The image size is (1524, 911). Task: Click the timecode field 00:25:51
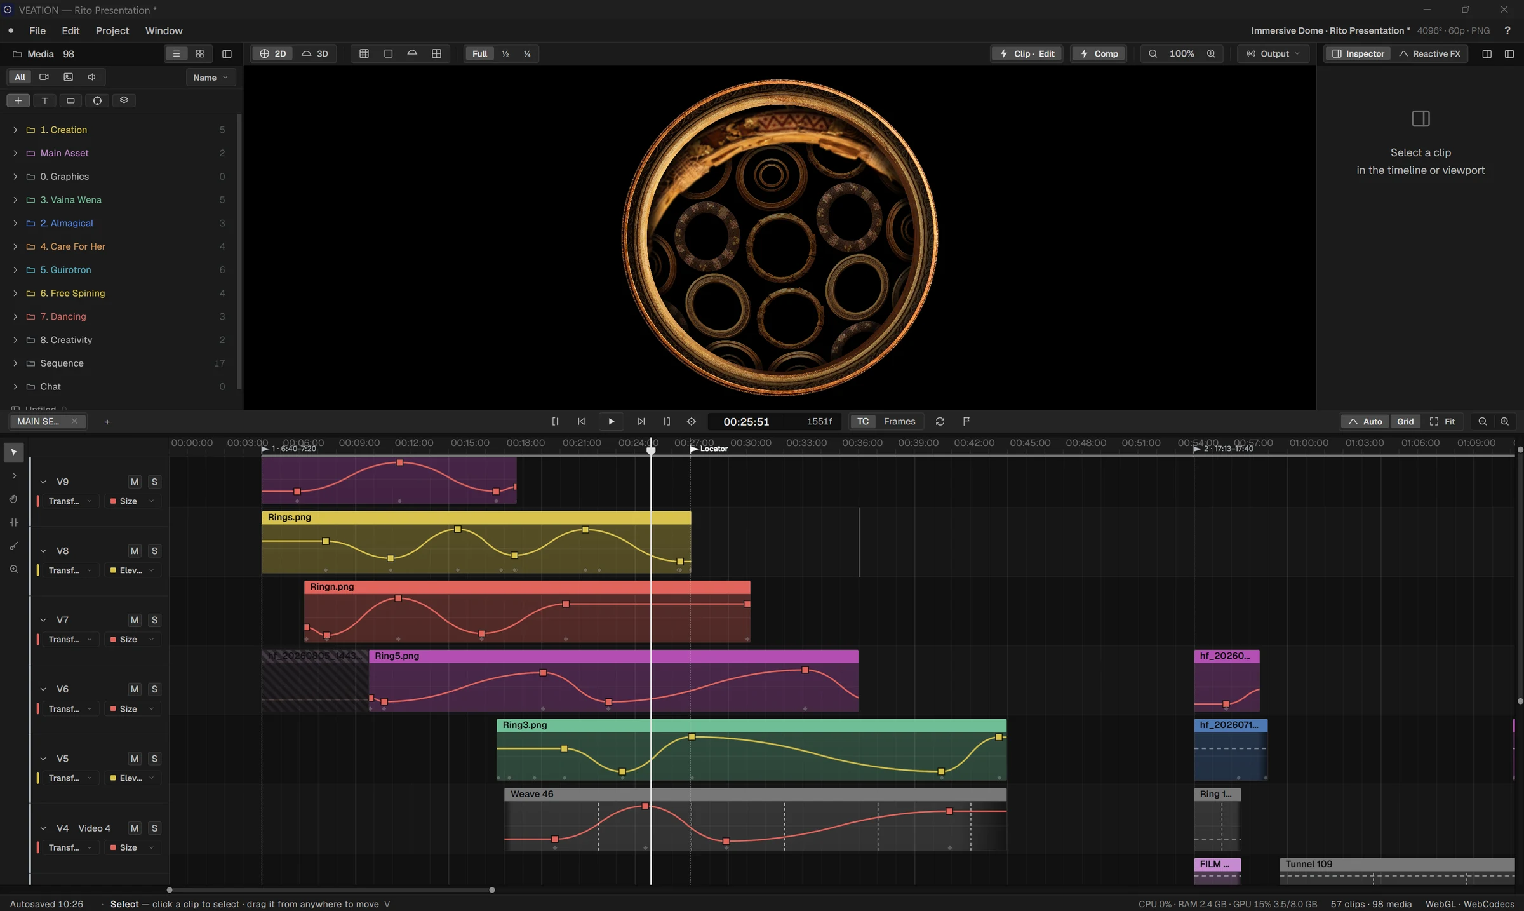click(746, 422)
